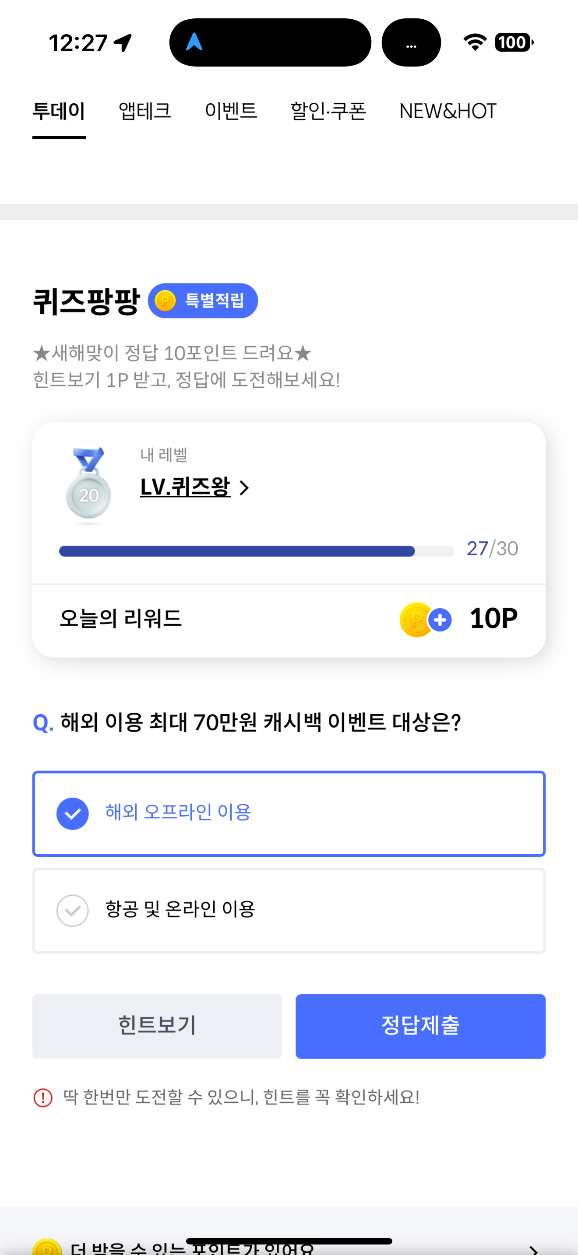Tap the unchecked circle for 항공 및 온라인 이용
Screen dimensions: 578x1255
(73, 910)
